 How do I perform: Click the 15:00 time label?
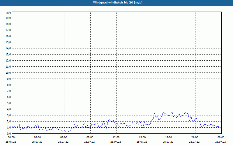(143, 137)
